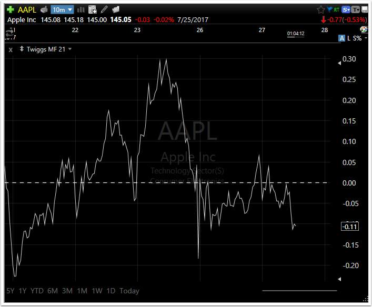Click the Apple Inc company name
This screenshot has width=372, height=307.
coord(22,19)
